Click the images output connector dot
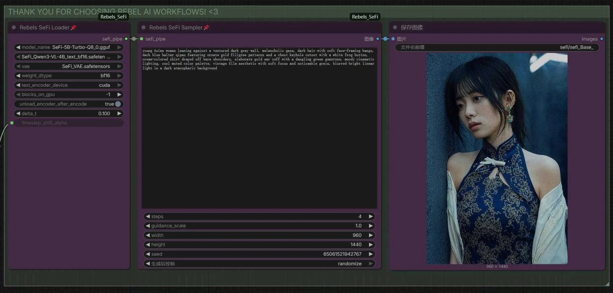The width and height of the screenshot is (613, 293). click(x=601, y=39)
